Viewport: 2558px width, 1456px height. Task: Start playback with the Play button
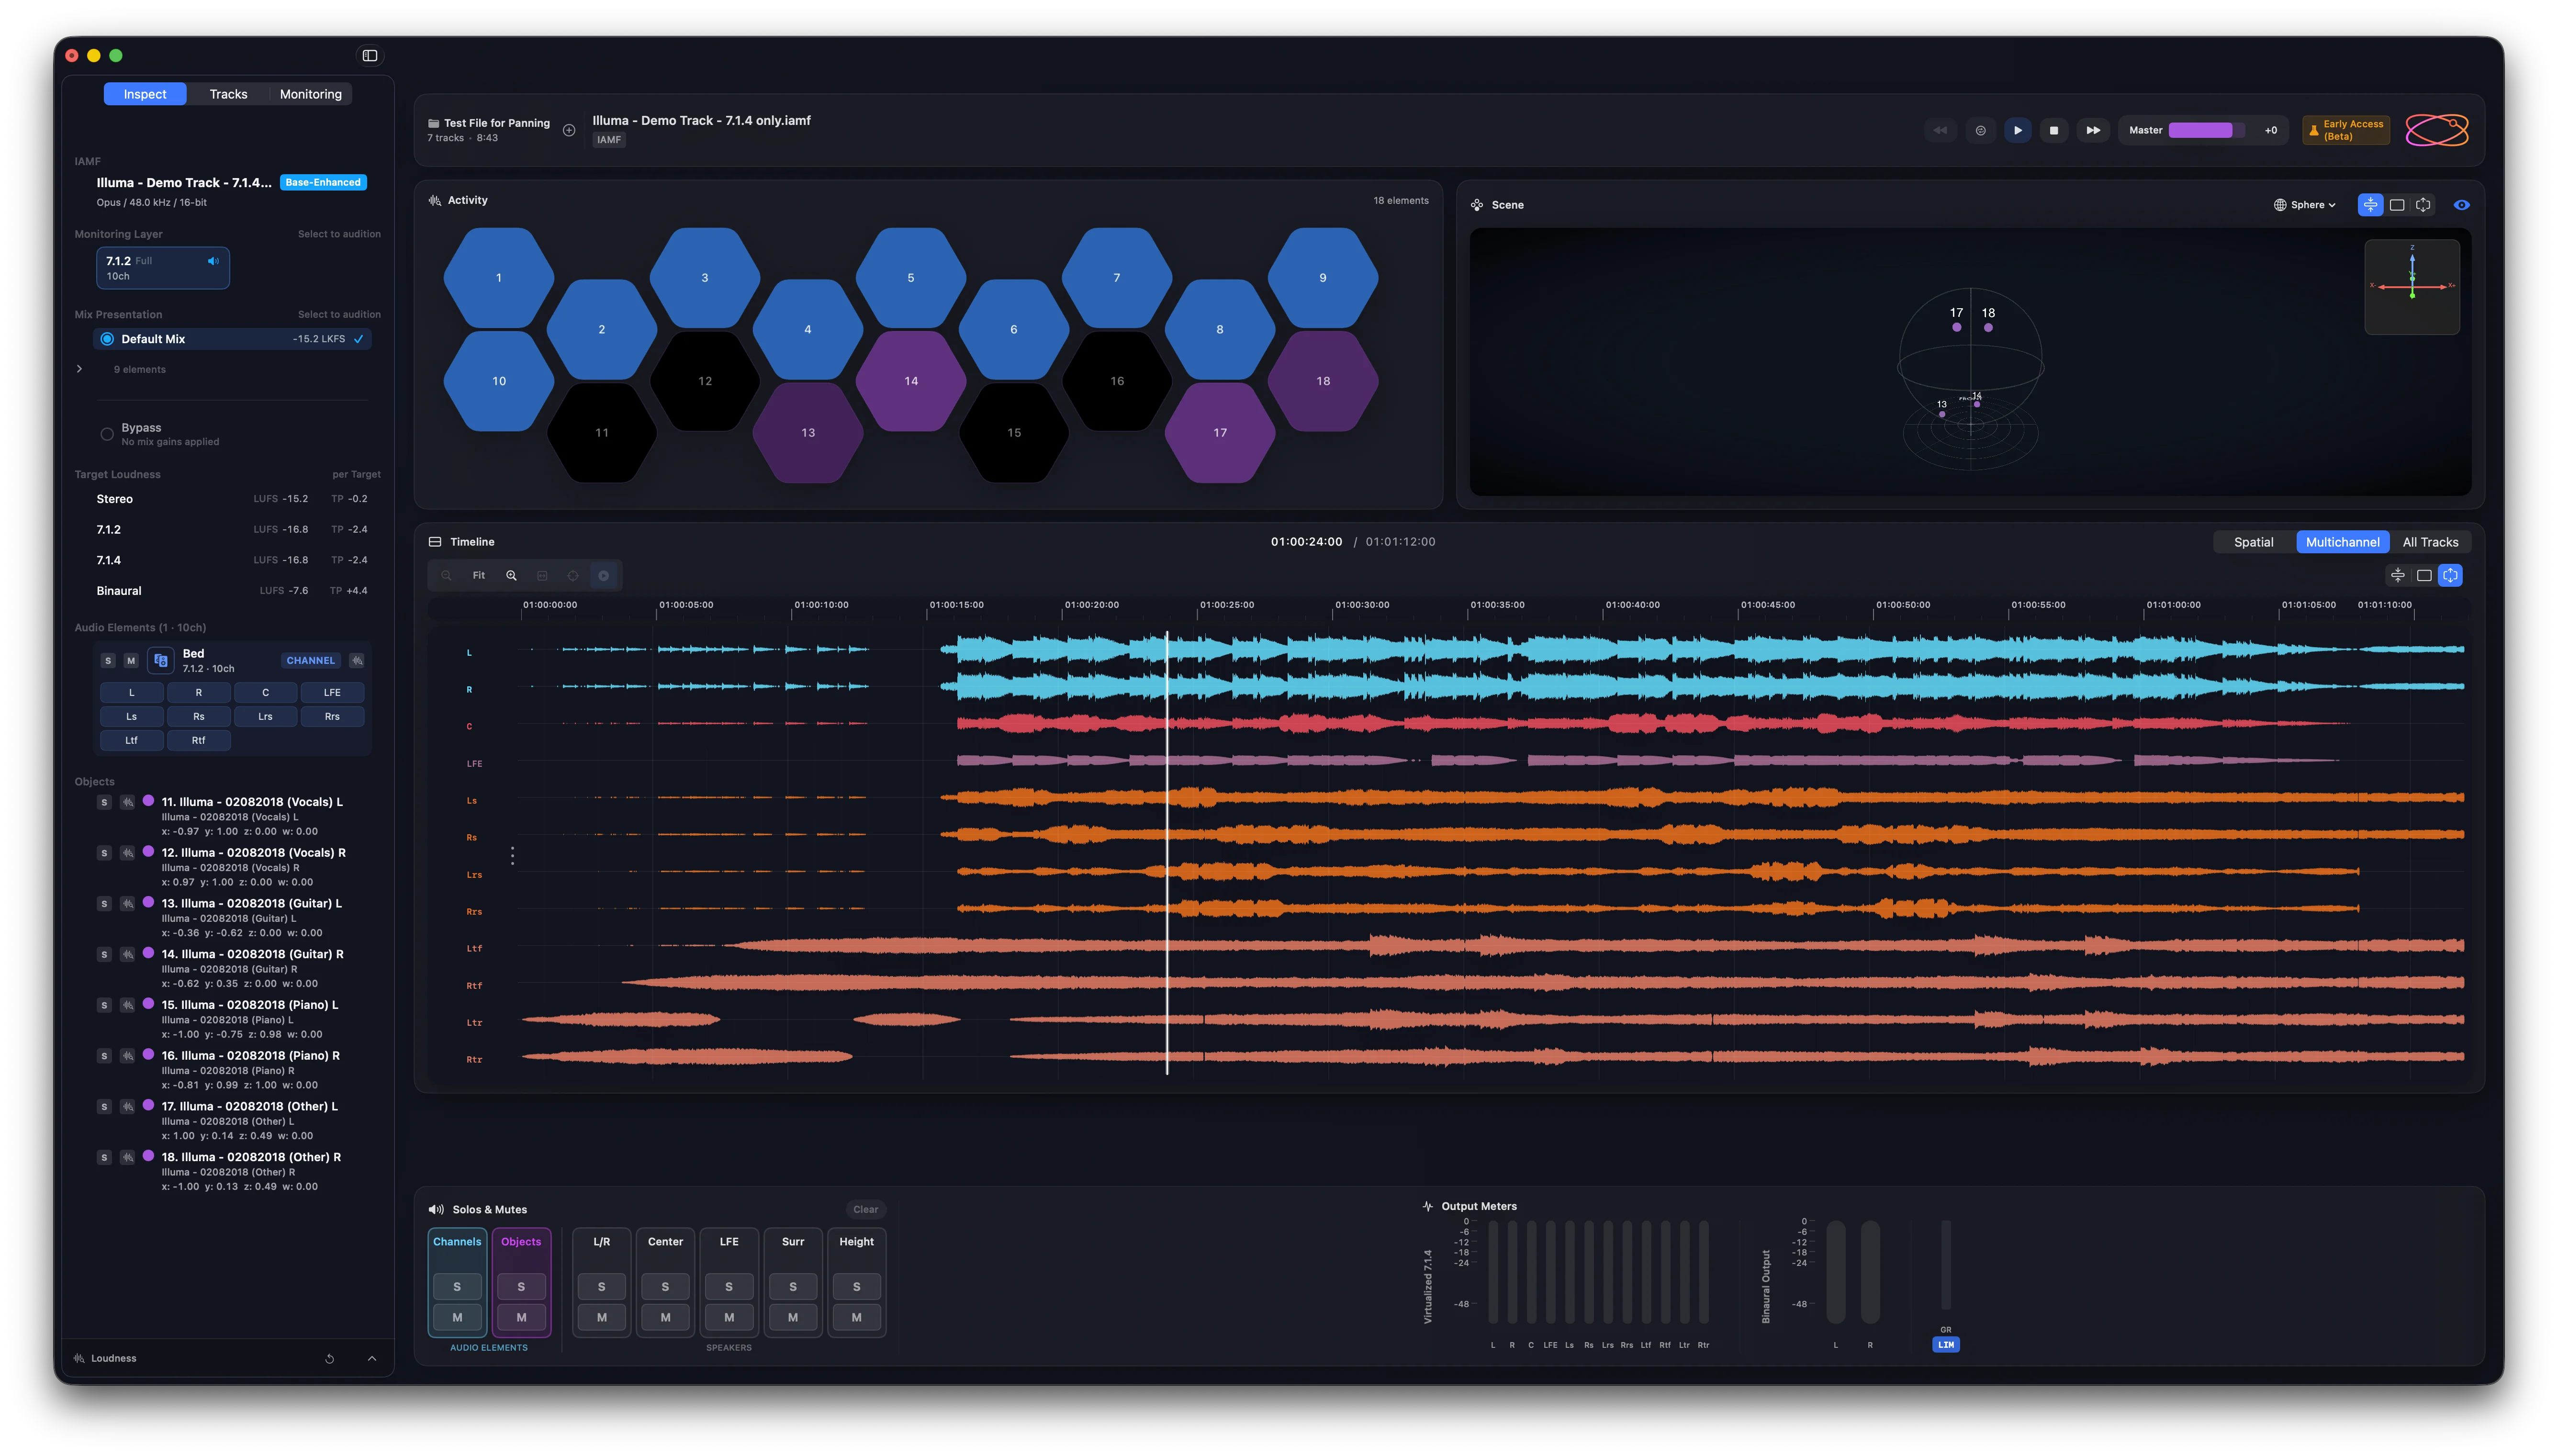(2018, 130)
